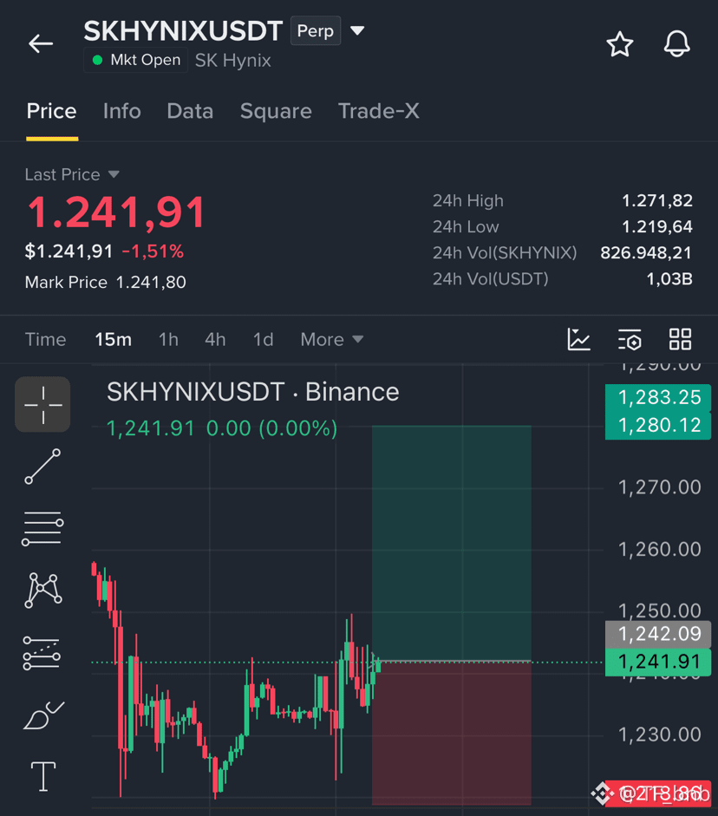718x816 pixels.
Task: Tap the 24h High value 1.271,82
Action: coord(657,200)
